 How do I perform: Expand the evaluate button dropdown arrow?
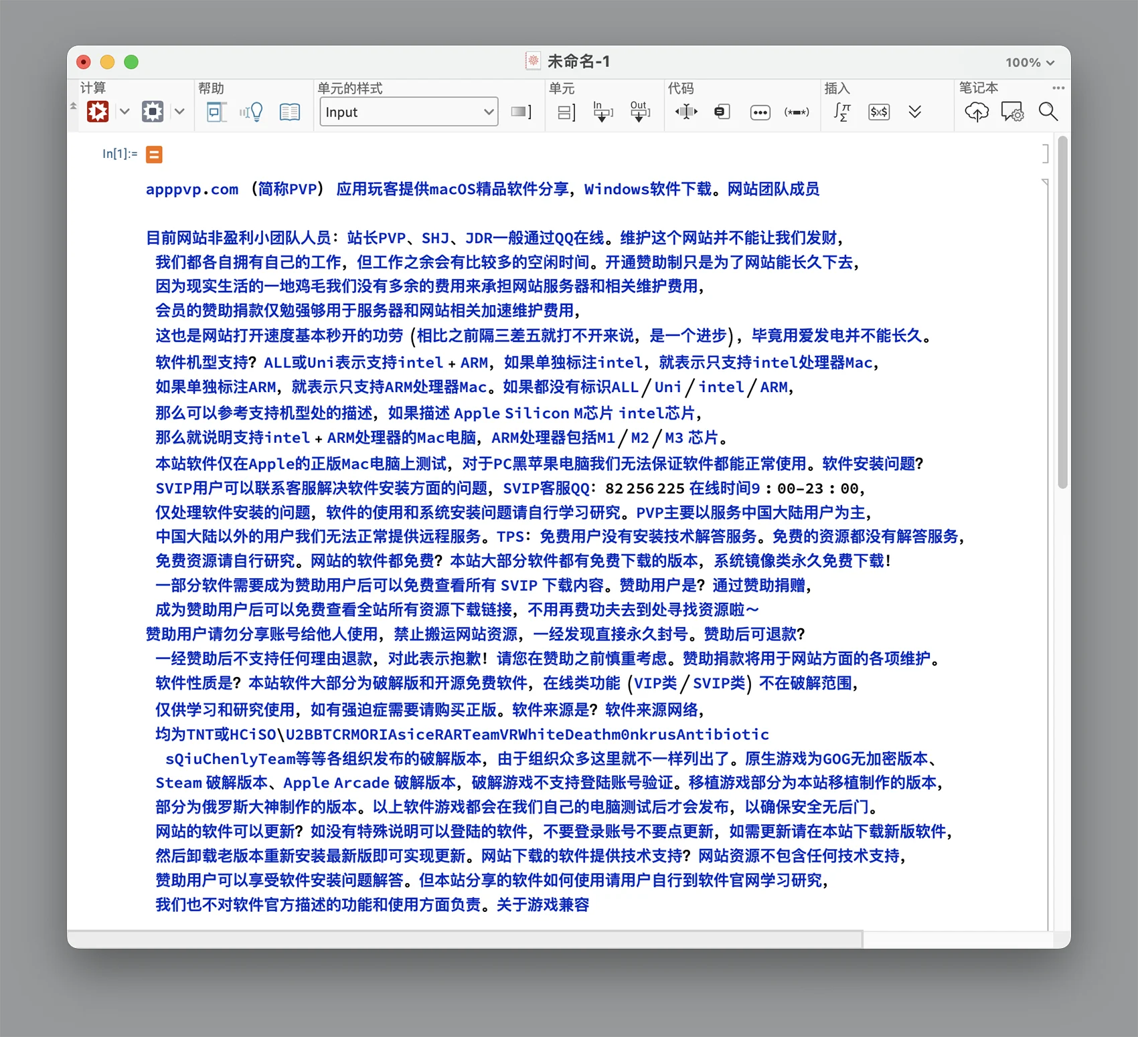tap(125, 112)
